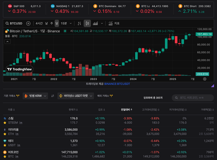Open the chart style dropdown arrow
This screenshot has width=217, height=160.
[x=102, y=23]
